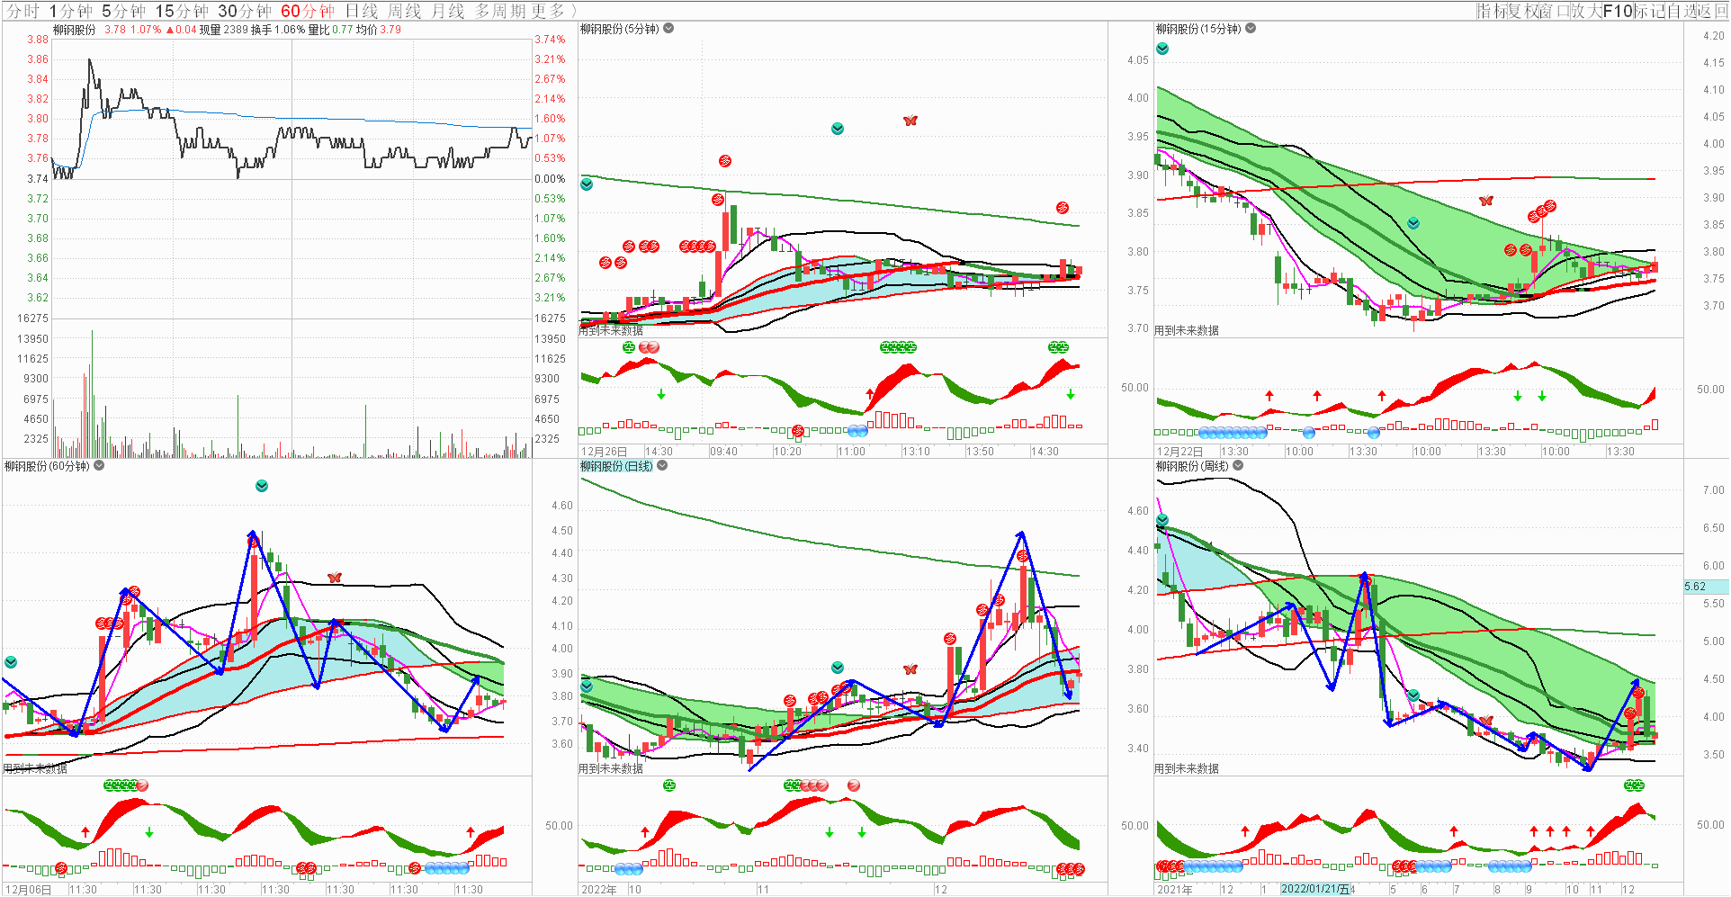Screen dimensions: 1731x897
Task: Click butterfly marker in 15分钟 chart
Action: coord(1486,201)
